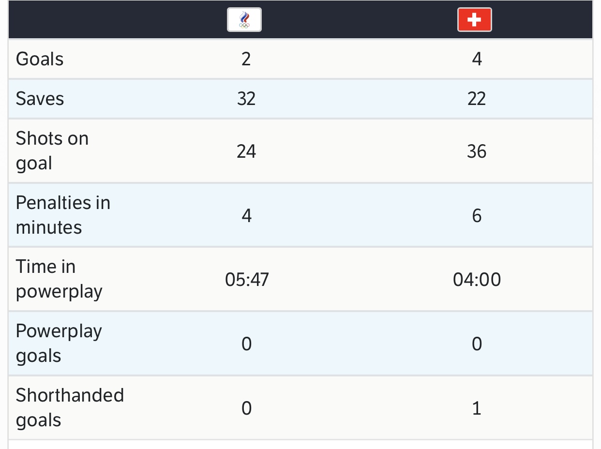The width and height of the screenshot is (601, 449).
Task: Click the Powerplay goals row label
Action: pos(59,344)
